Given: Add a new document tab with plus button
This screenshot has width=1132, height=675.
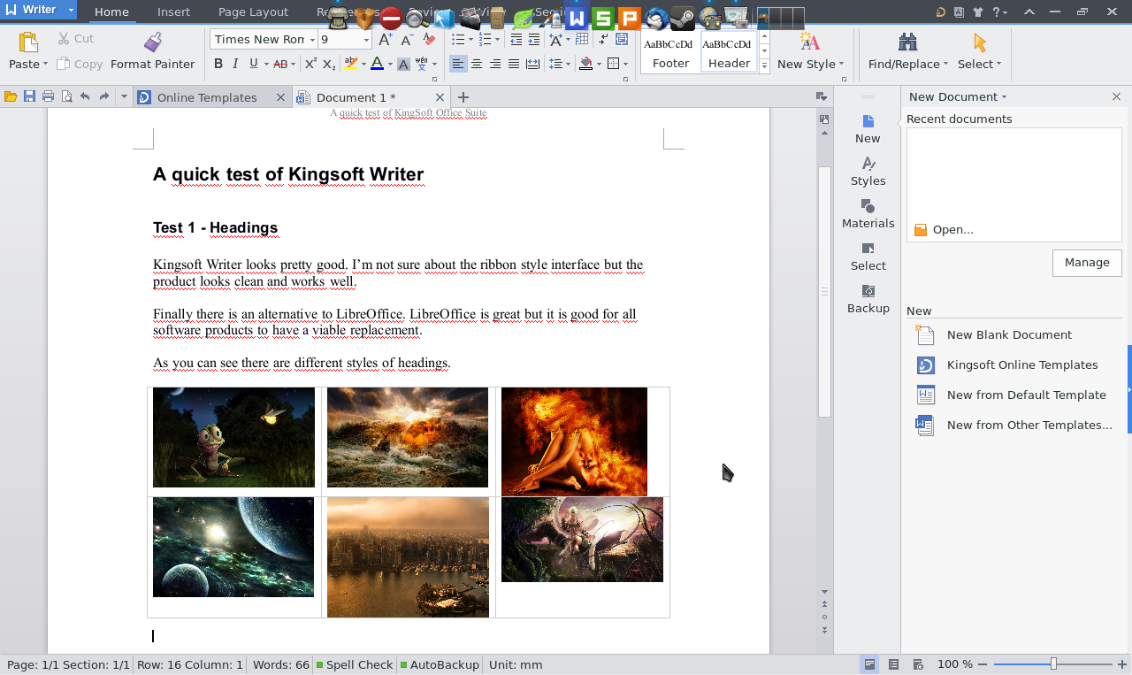Looking at the screenshot, I should (x=463, y=97).
